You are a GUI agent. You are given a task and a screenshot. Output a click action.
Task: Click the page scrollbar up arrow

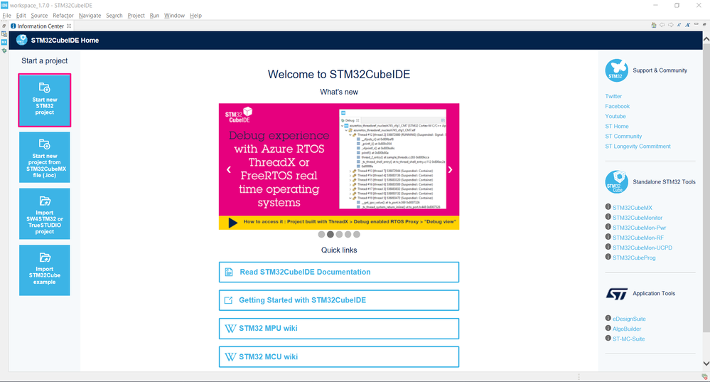[x=706, y=39]
